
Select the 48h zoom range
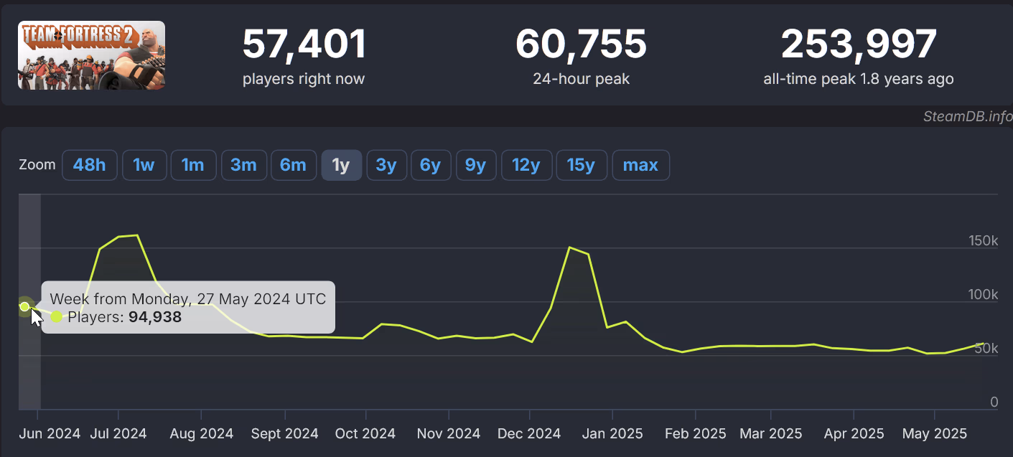(x=89, y=165)
